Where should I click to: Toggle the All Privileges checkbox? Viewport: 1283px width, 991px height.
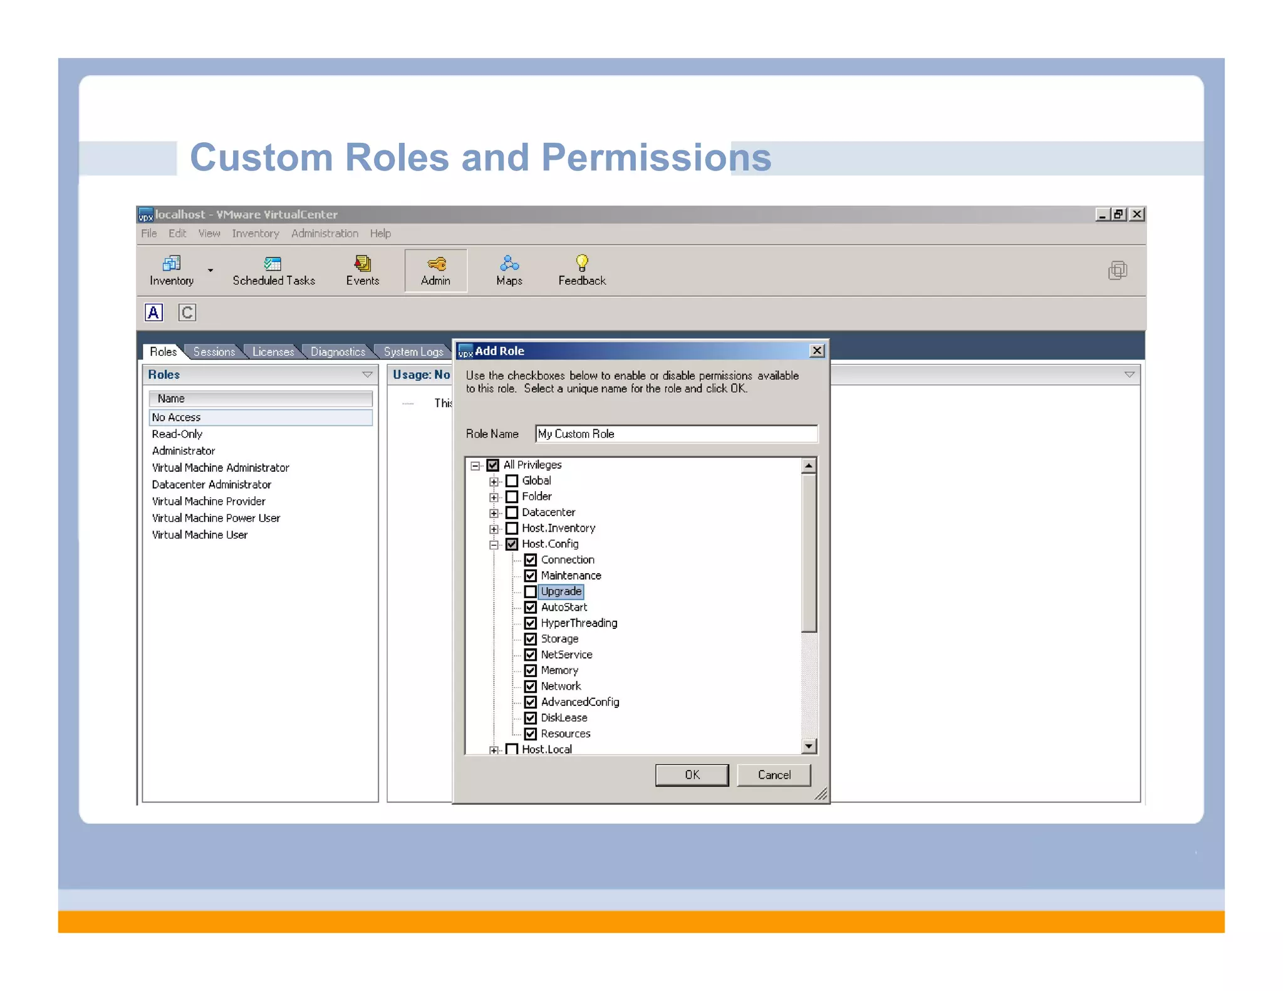(493, 465)
